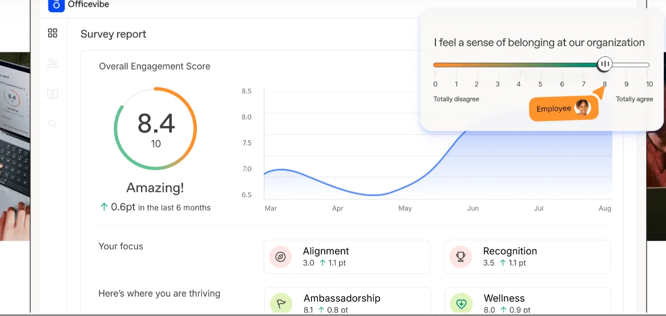Viewport: 666px width, 316px height.
Task: Click the Alignment compass icon
Action: 280,257
